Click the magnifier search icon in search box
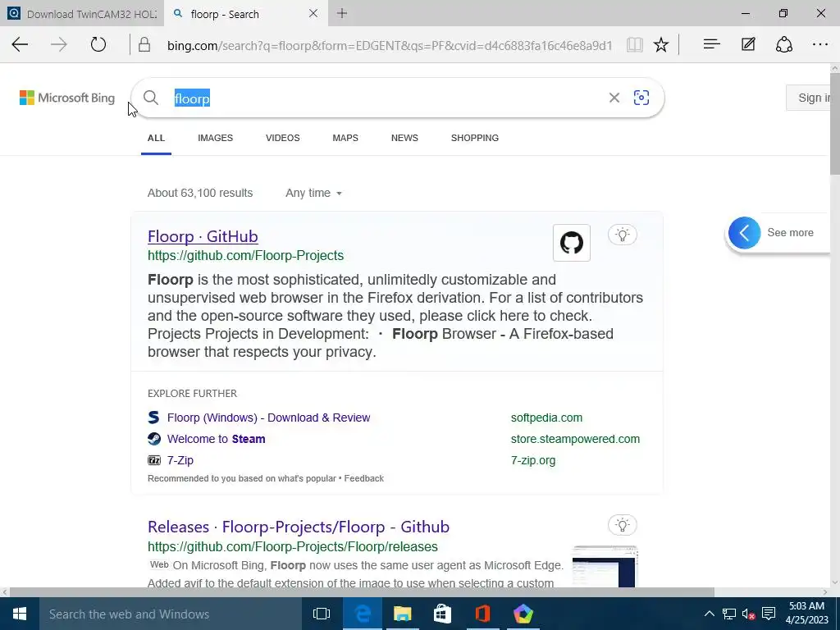840x630 pixels. click(151, 98)
